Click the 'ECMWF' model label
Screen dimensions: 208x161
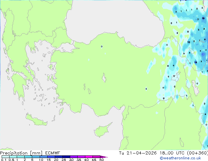[x=53, y=153]
